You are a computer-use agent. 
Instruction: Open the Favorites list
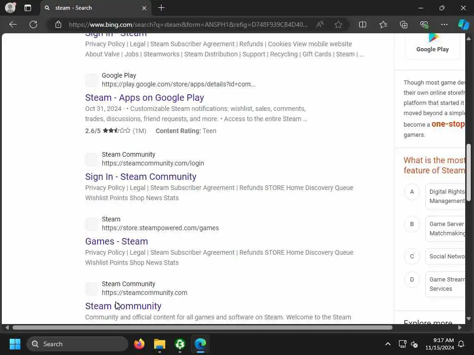383,24
